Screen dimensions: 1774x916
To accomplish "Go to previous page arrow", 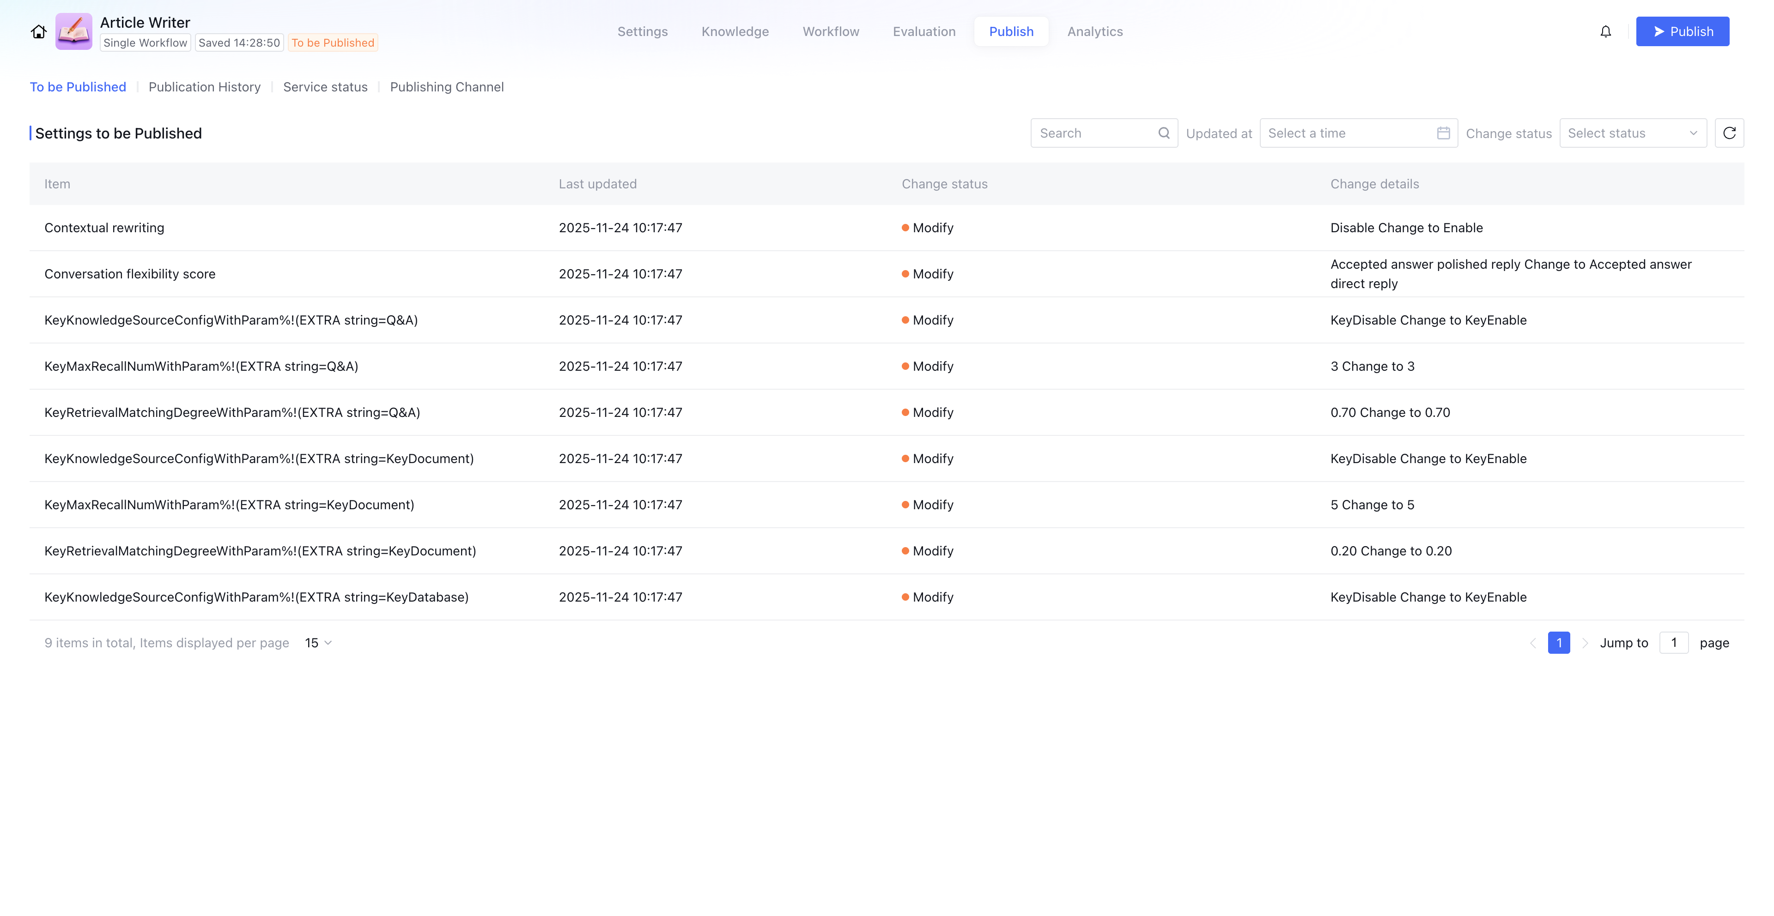I will 1533,643.
